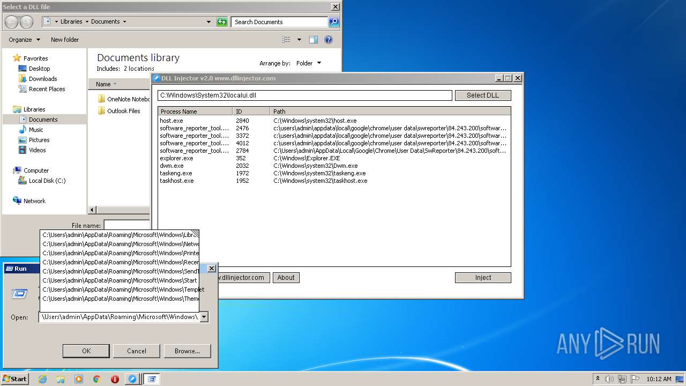Select software_reporter_tool with ID 2784
The width and height of the screenshot is (686, 386).
(334, 151)
